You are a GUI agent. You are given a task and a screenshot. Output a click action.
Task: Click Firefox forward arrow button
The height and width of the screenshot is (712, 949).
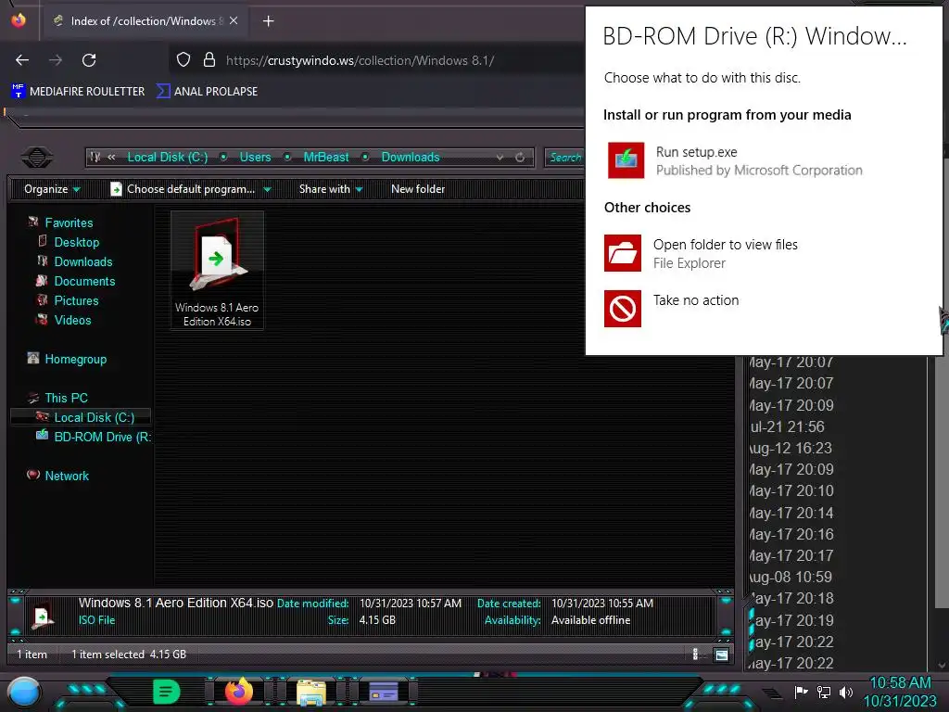(x=56, y=60)
